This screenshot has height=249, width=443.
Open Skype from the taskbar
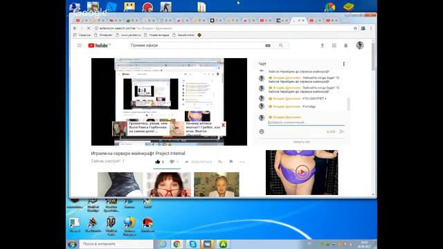(x=192, y=244)
